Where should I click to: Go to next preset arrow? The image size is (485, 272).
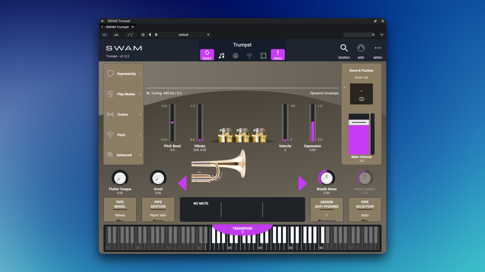(x=156, y=35)
